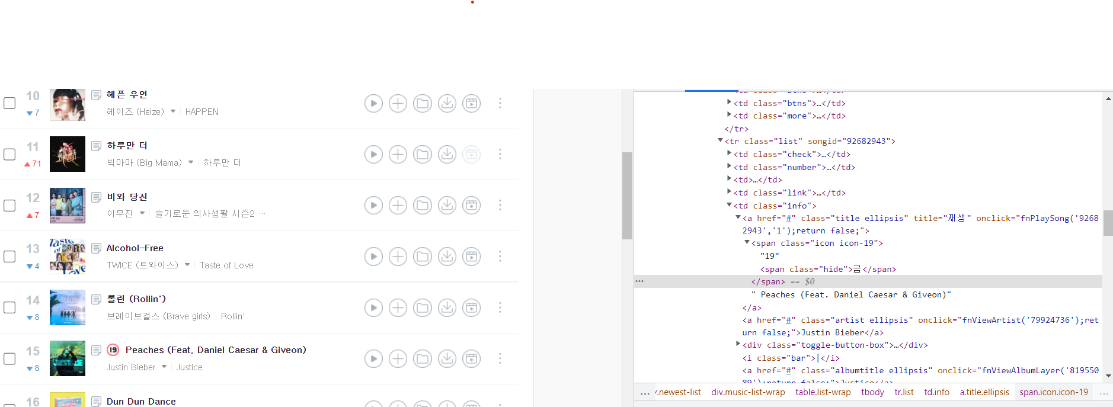Image resolution: width=1113 pixels, height=407 pixels.
Task: Open the artist link Justin Bieber
Action: [x=131, y=367]
